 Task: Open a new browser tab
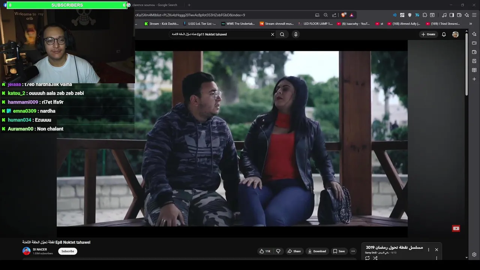coord(189,5)
